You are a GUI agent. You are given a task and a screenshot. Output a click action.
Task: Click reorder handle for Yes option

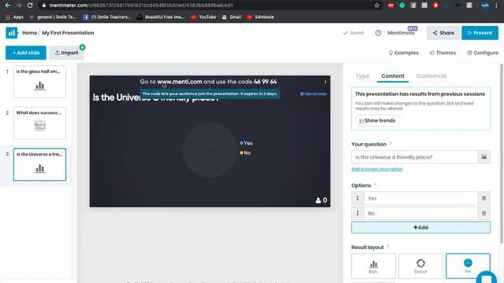(x=358, y=198)
